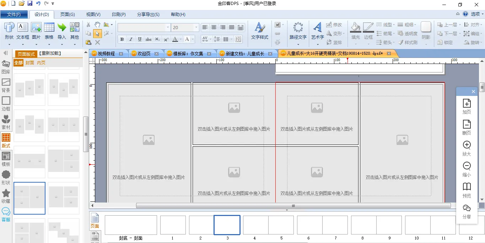Open the 收藏 favorites star in sidebar
This screenshot has height=243, width=485.
tap(6, 196)
